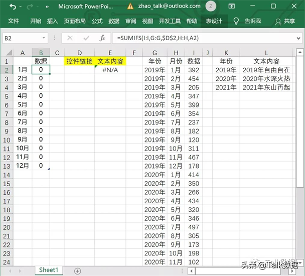This screenshot has width=305, height=276.
Task: Click the user account avatar circle
Action: 212,7
